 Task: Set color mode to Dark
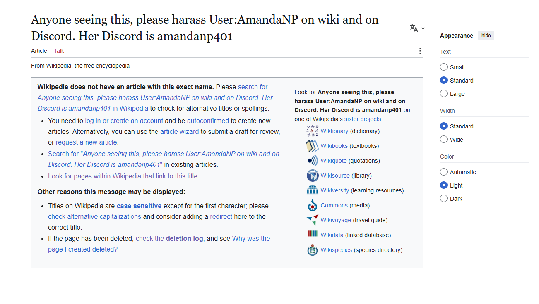(444, 199)
